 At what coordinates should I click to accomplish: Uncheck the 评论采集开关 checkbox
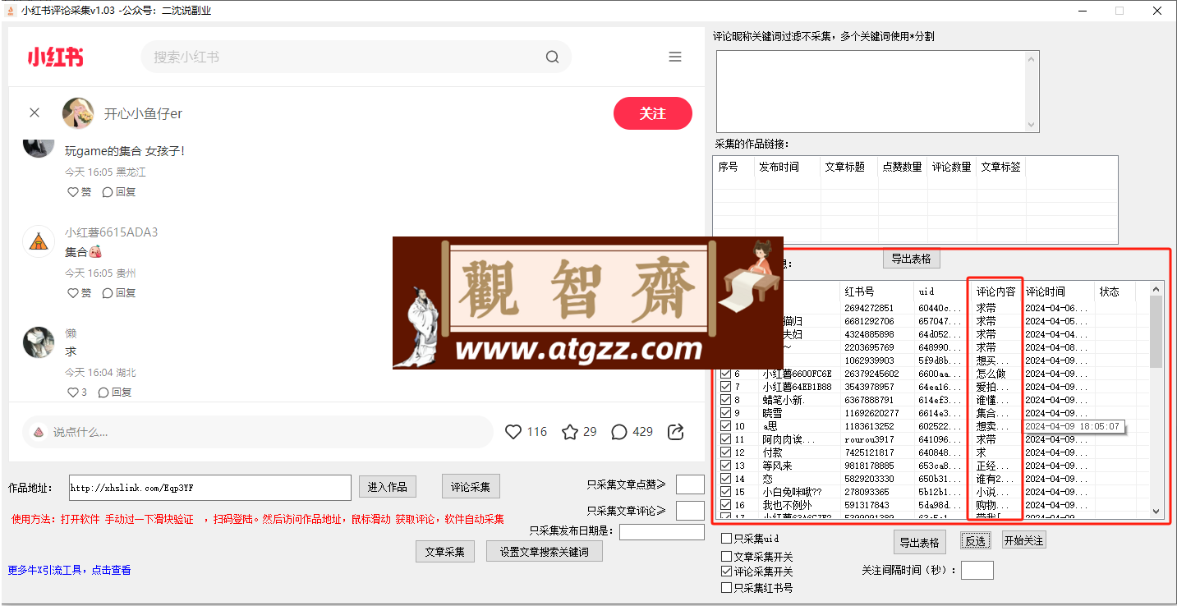click(727, 572)
